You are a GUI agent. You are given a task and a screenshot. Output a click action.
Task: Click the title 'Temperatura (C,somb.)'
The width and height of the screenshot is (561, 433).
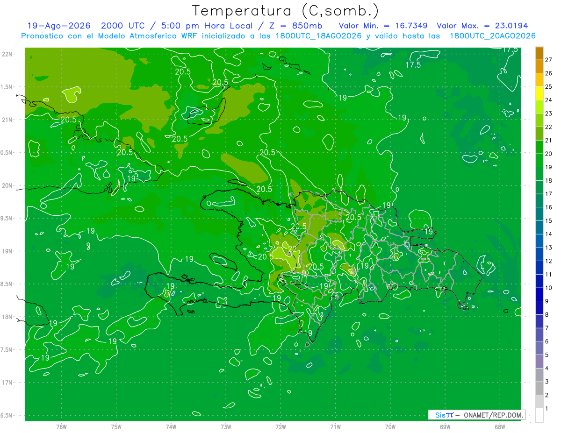[x=285, y=11]
